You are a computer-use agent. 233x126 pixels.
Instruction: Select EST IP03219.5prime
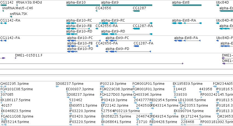(134, 114)
